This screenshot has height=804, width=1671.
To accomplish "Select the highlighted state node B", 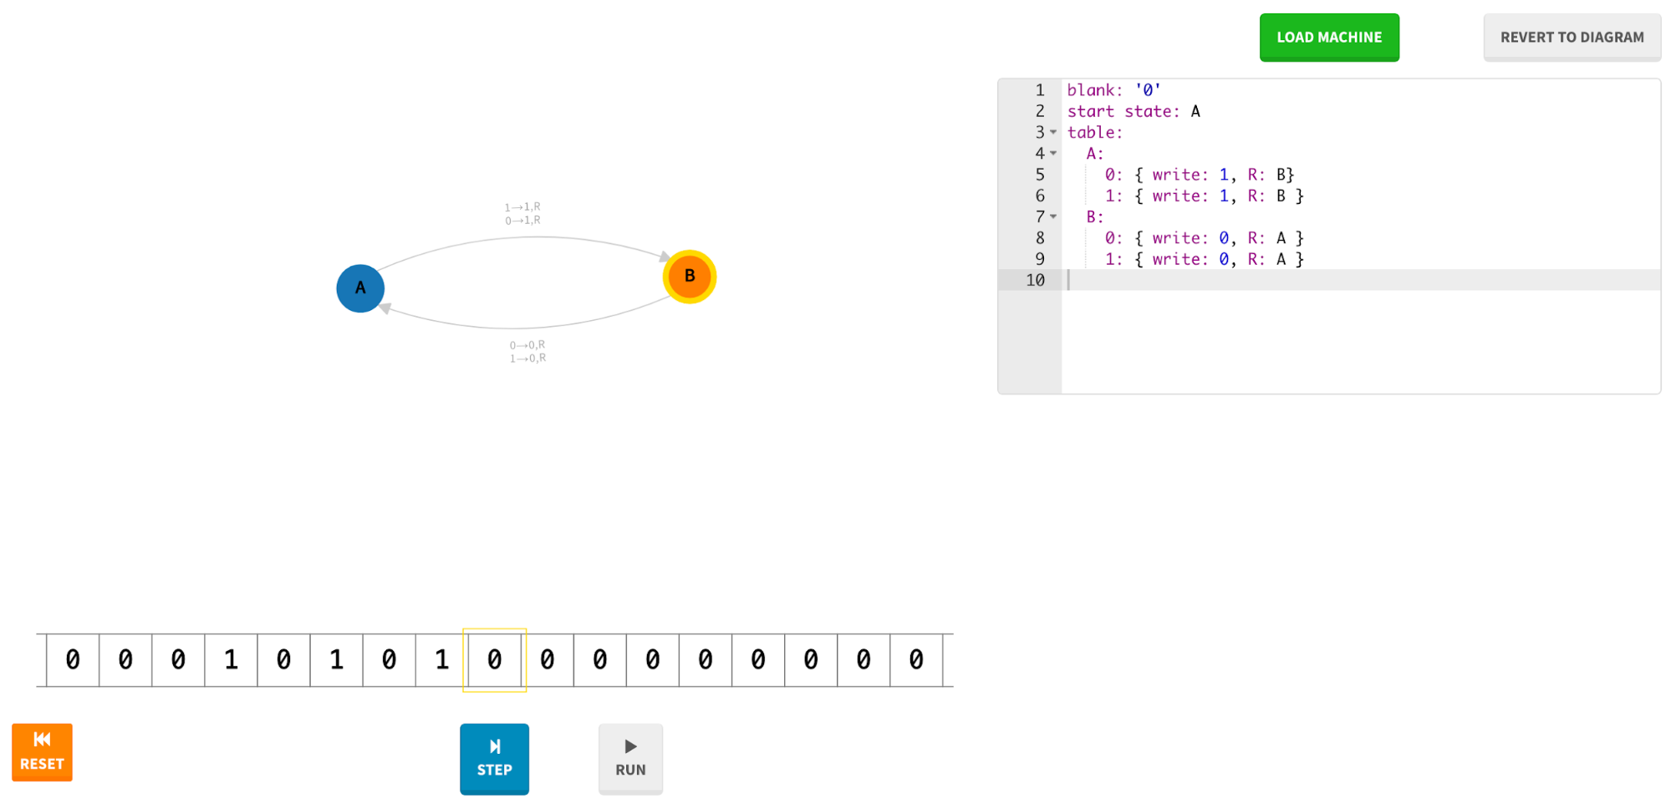I will (x=689, y=277).
